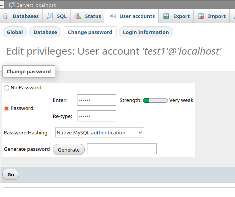Click the generated password text box
This screenshot has width=235, height=197.
(x=122, y=149)
